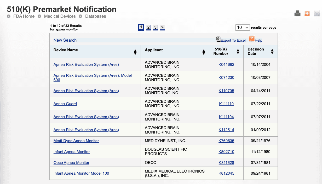Start a New Search
The width and height of the screenshot is (322, 184).
click(65, 40)
